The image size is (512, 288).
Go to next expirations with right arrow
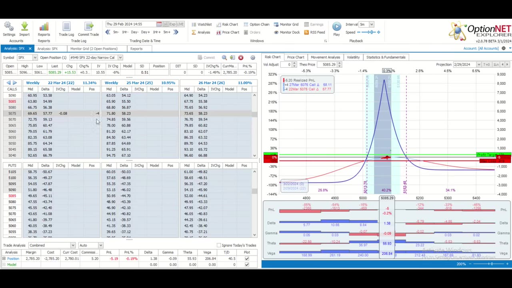click(15, 83)
